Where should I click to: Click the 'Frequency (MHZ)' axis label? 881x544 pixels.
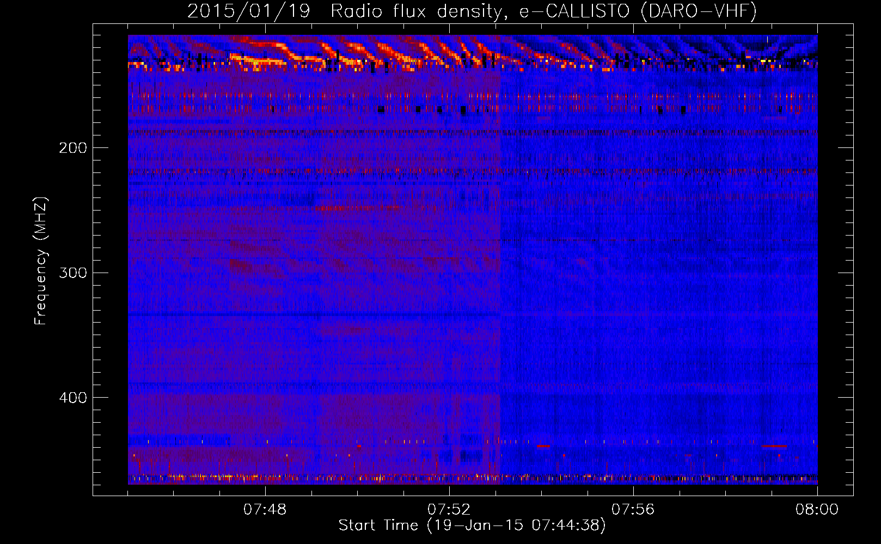(40, 261)
